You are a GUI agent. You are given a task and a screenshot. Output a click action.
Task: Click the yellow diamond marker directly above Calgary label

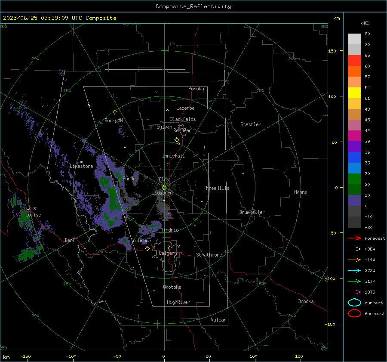point(170,248)
